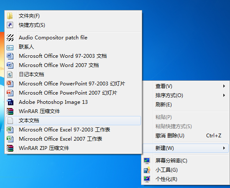Select Microsoft Office PowerPoint 97-2003 幻灯片 label

(x=72, y=84)
